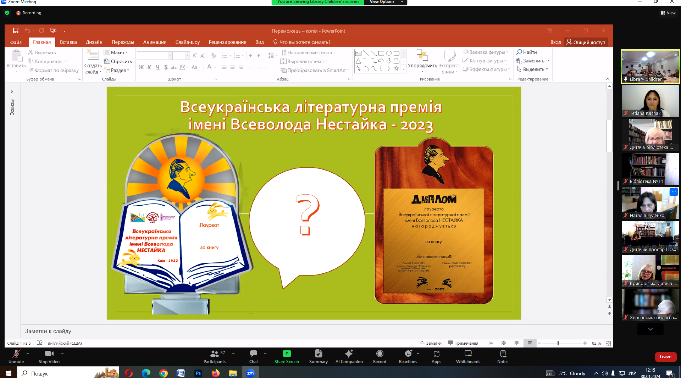This screenshot has width=681, height=378.
Task: Launch Photoshop from the Windows taskbar
Action: tap(198, 373)
